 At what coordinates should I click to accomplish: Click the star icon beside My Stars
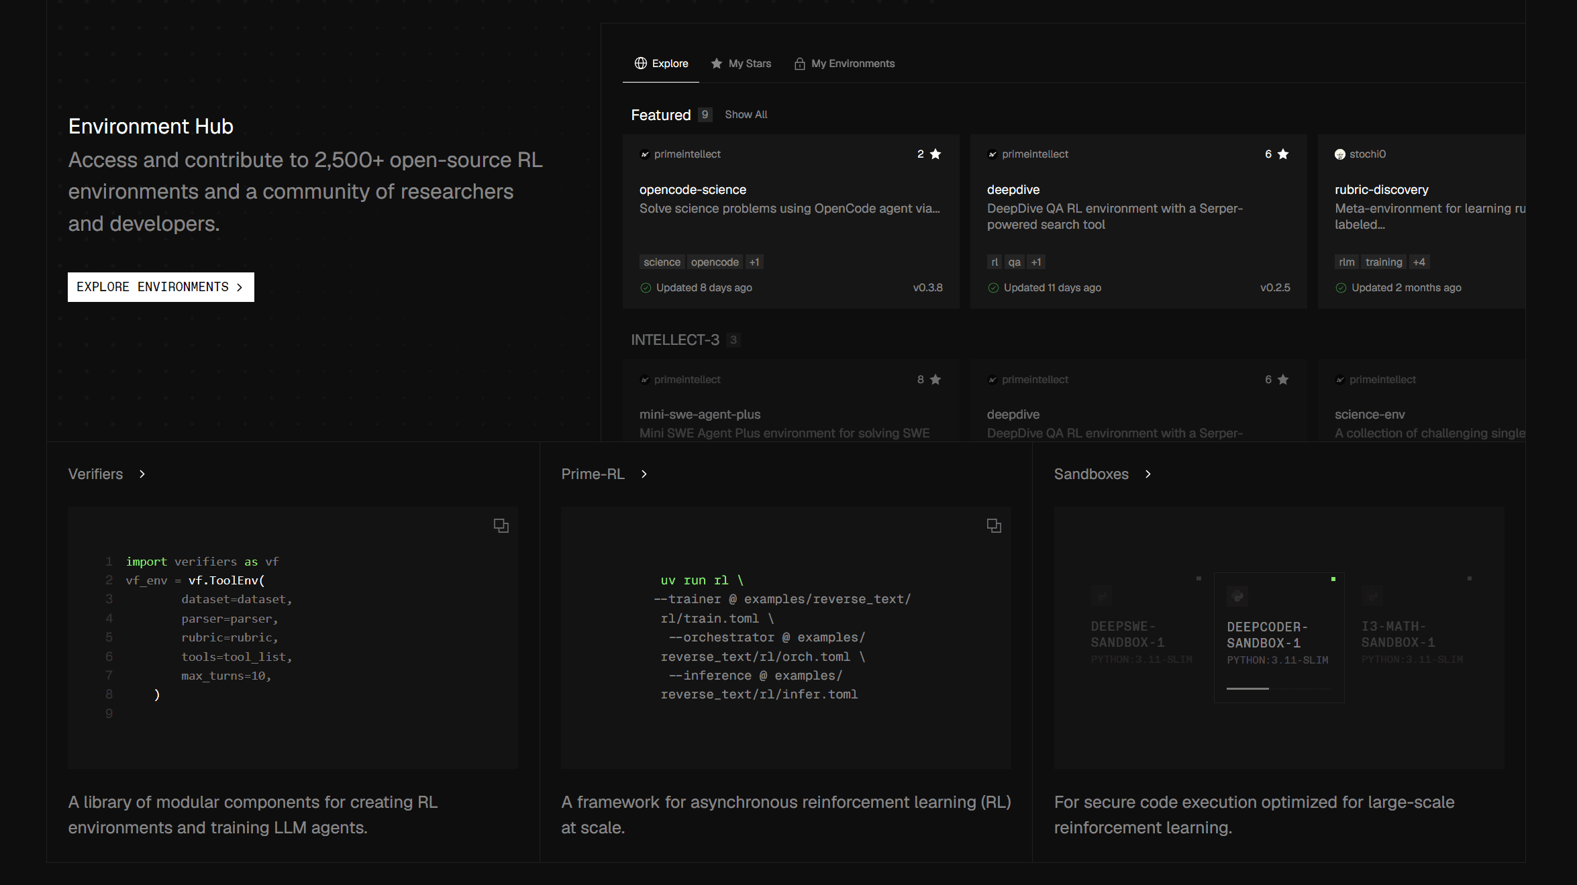click(x=717, y=63)
